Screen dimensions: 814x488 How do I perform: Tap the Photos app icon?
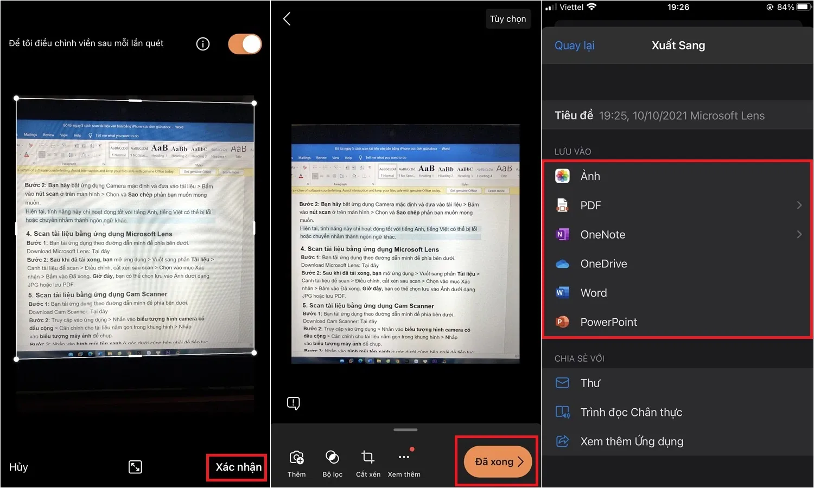tap(562, 176)
